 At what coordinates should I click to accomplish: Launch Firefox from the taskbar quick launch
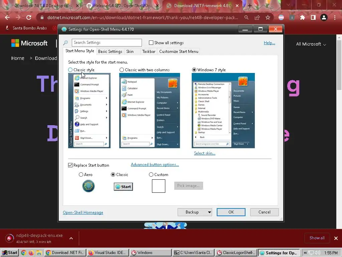point(31,253)
